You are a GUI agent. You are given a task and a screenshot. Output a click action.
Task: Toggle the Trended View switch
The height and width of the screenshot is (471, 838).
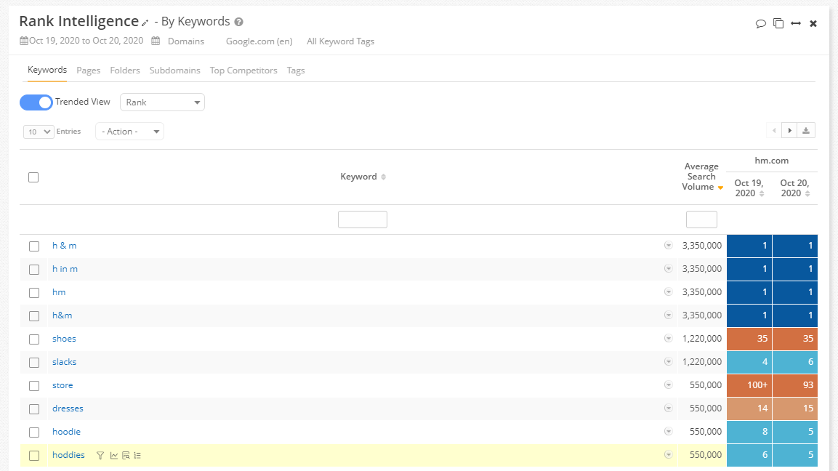36,102
